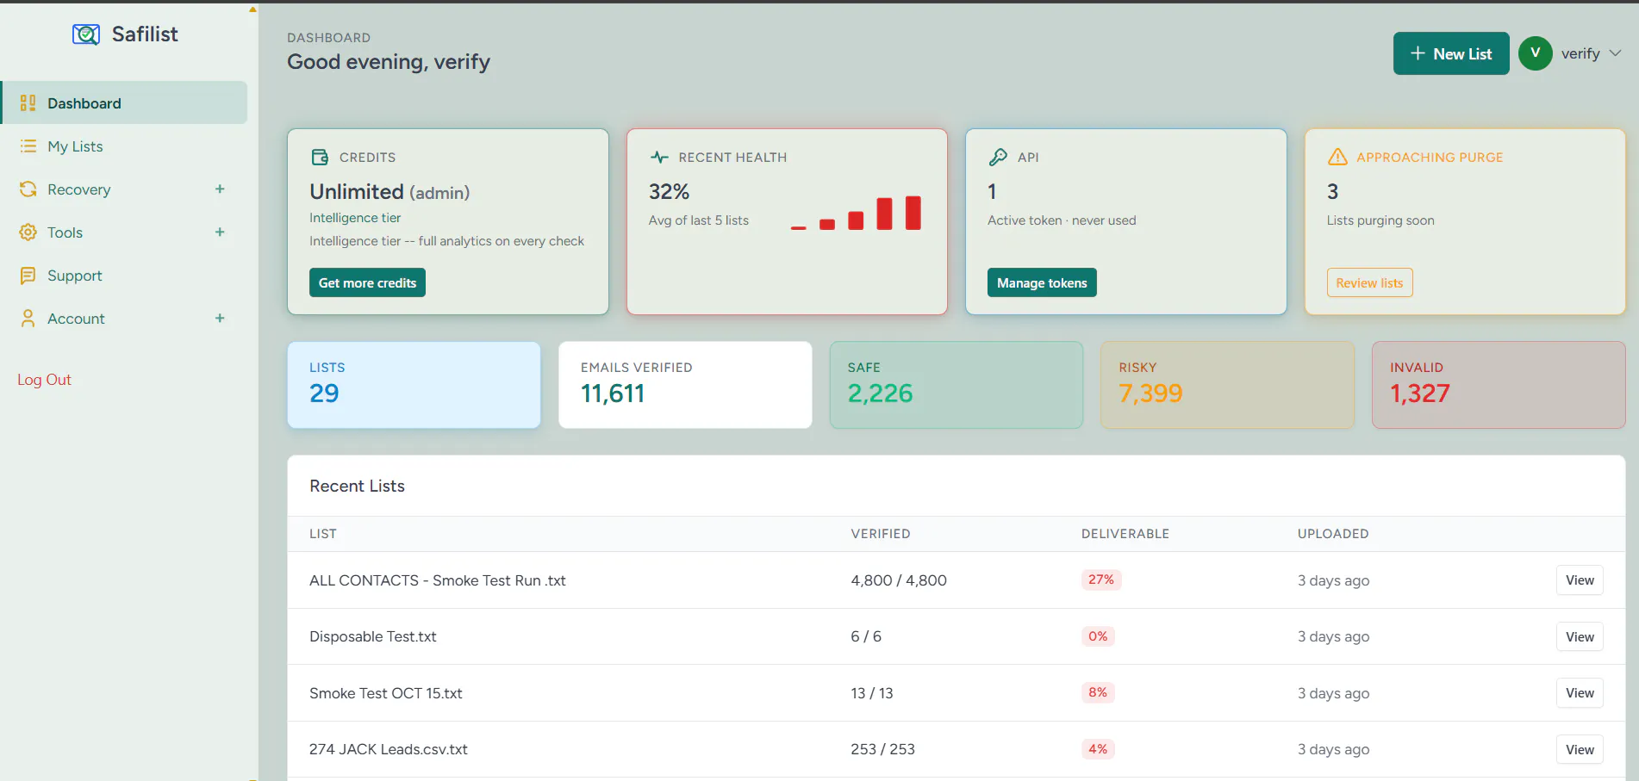Click the Recent Health red bar chart

(856, 214)
